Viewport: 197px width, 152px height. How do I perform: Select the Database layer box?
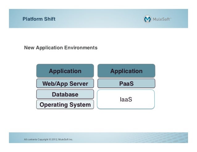pyautogui.click(x=65, y=94)
